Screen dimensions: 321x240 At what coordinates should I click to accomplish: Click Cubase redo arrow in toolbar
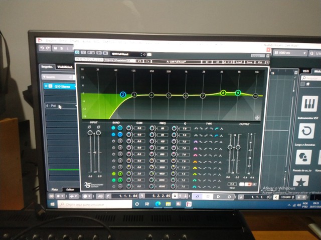(48, 48)
